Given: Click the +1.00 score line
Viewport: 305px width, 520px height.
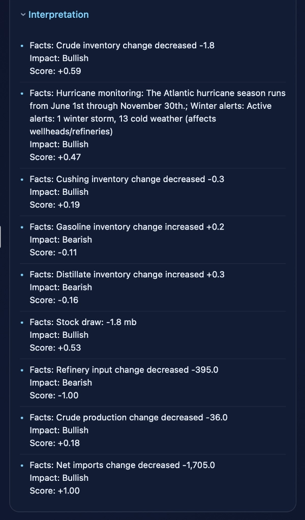Looking at the screenshot, I should point(55,490).
